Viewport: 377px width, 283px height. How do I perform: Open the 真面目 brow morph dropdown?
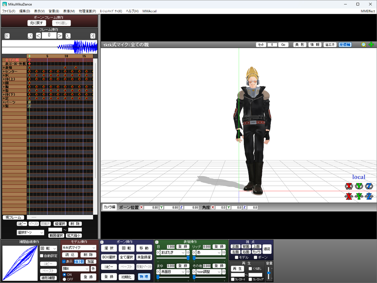click(173, 272)
